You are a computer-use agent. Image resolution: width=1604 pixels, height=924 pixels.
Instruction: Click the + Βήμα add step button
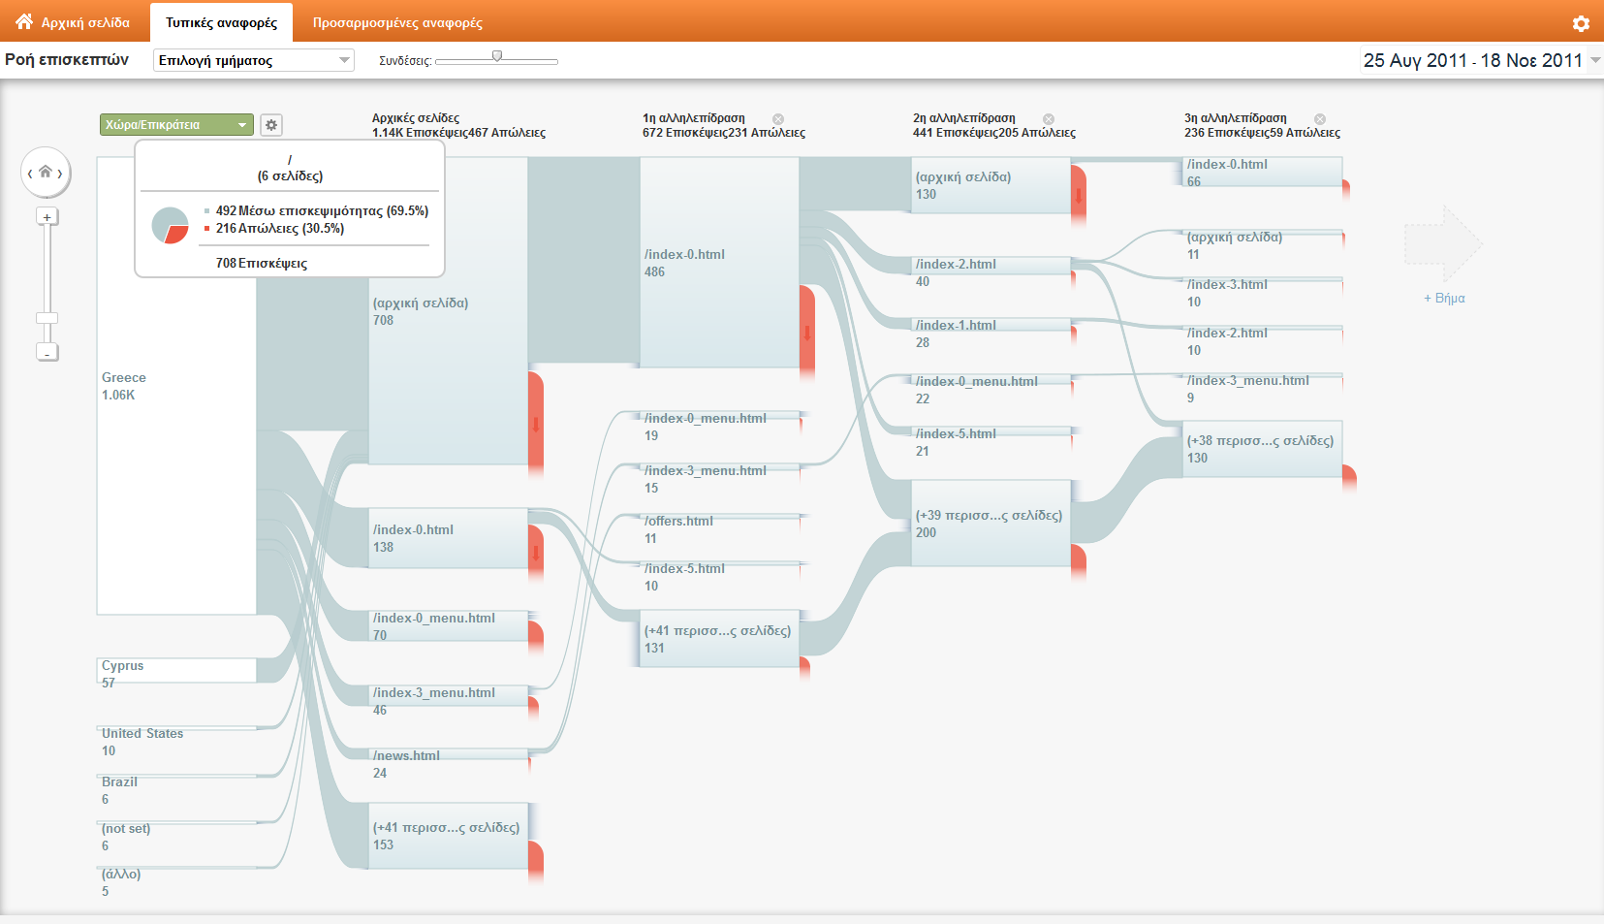pos(1444,298)
